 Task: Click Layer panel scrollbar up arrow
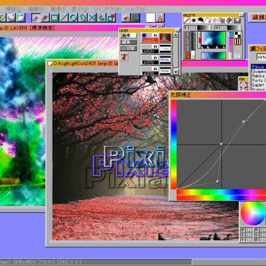175,35
